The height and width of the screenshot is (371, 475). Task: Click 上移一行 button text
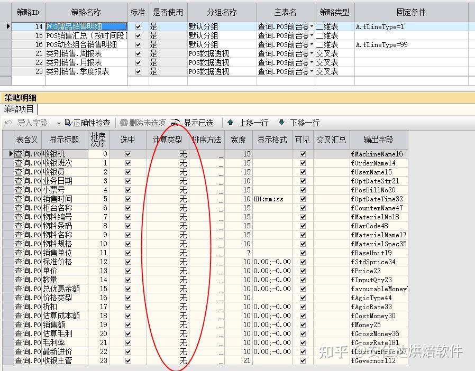(253, 123)
